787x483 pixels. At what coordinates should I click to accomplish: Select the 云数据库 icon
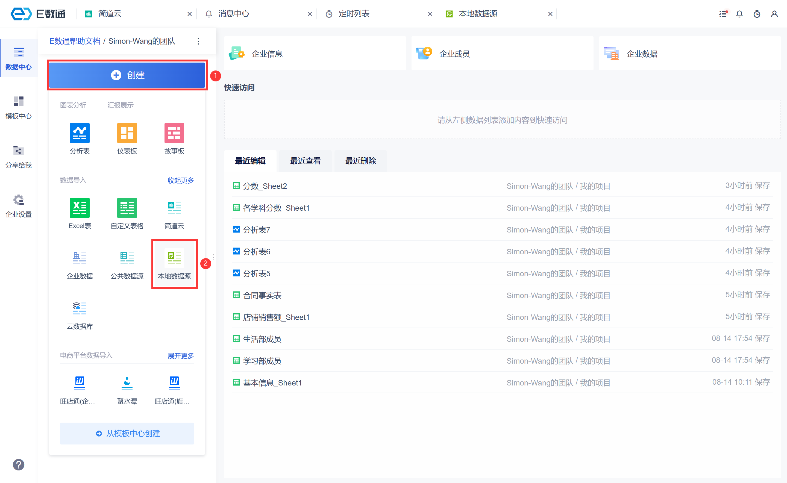(80, 308)
